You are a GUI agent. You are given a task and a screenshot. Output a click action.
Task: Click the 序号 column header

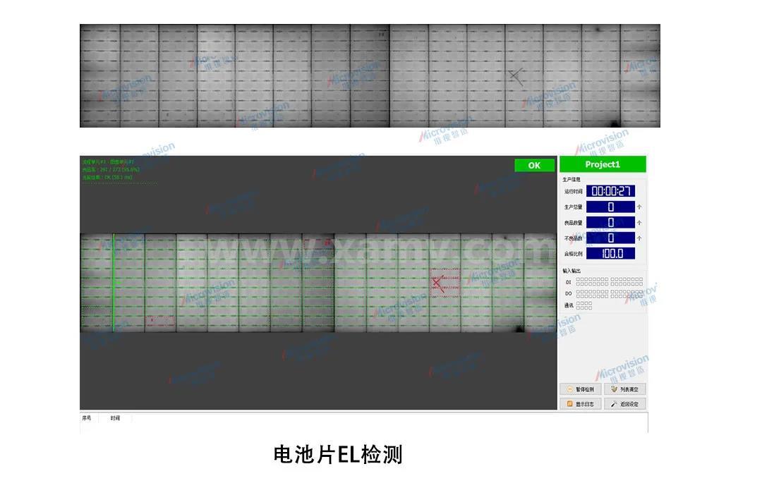click(87, 417)
